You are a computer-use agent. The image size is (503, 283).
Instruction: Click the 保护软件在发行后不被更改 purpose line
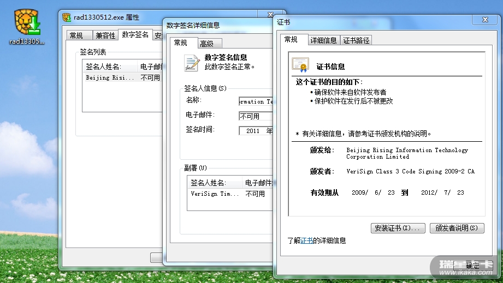click(353, 101)
